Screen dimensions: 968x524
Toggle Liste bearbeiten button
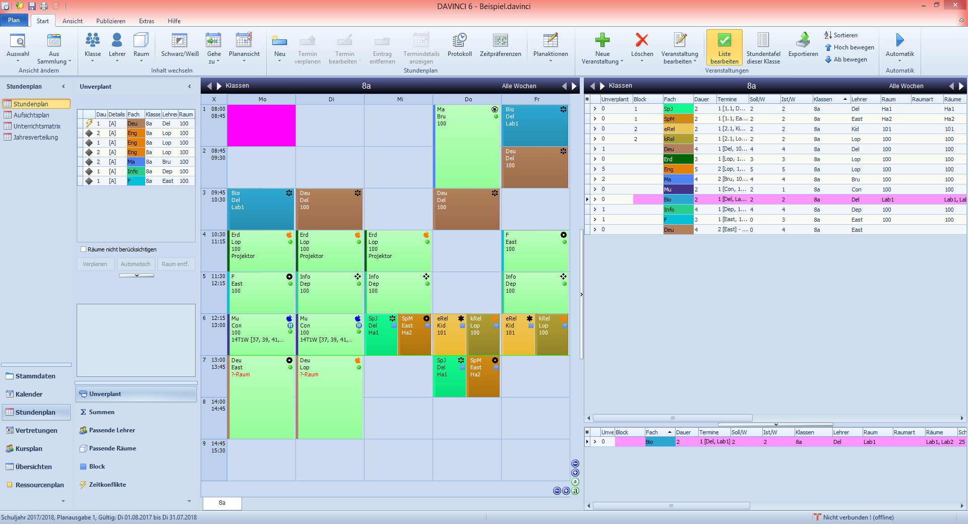coord(724,47)
